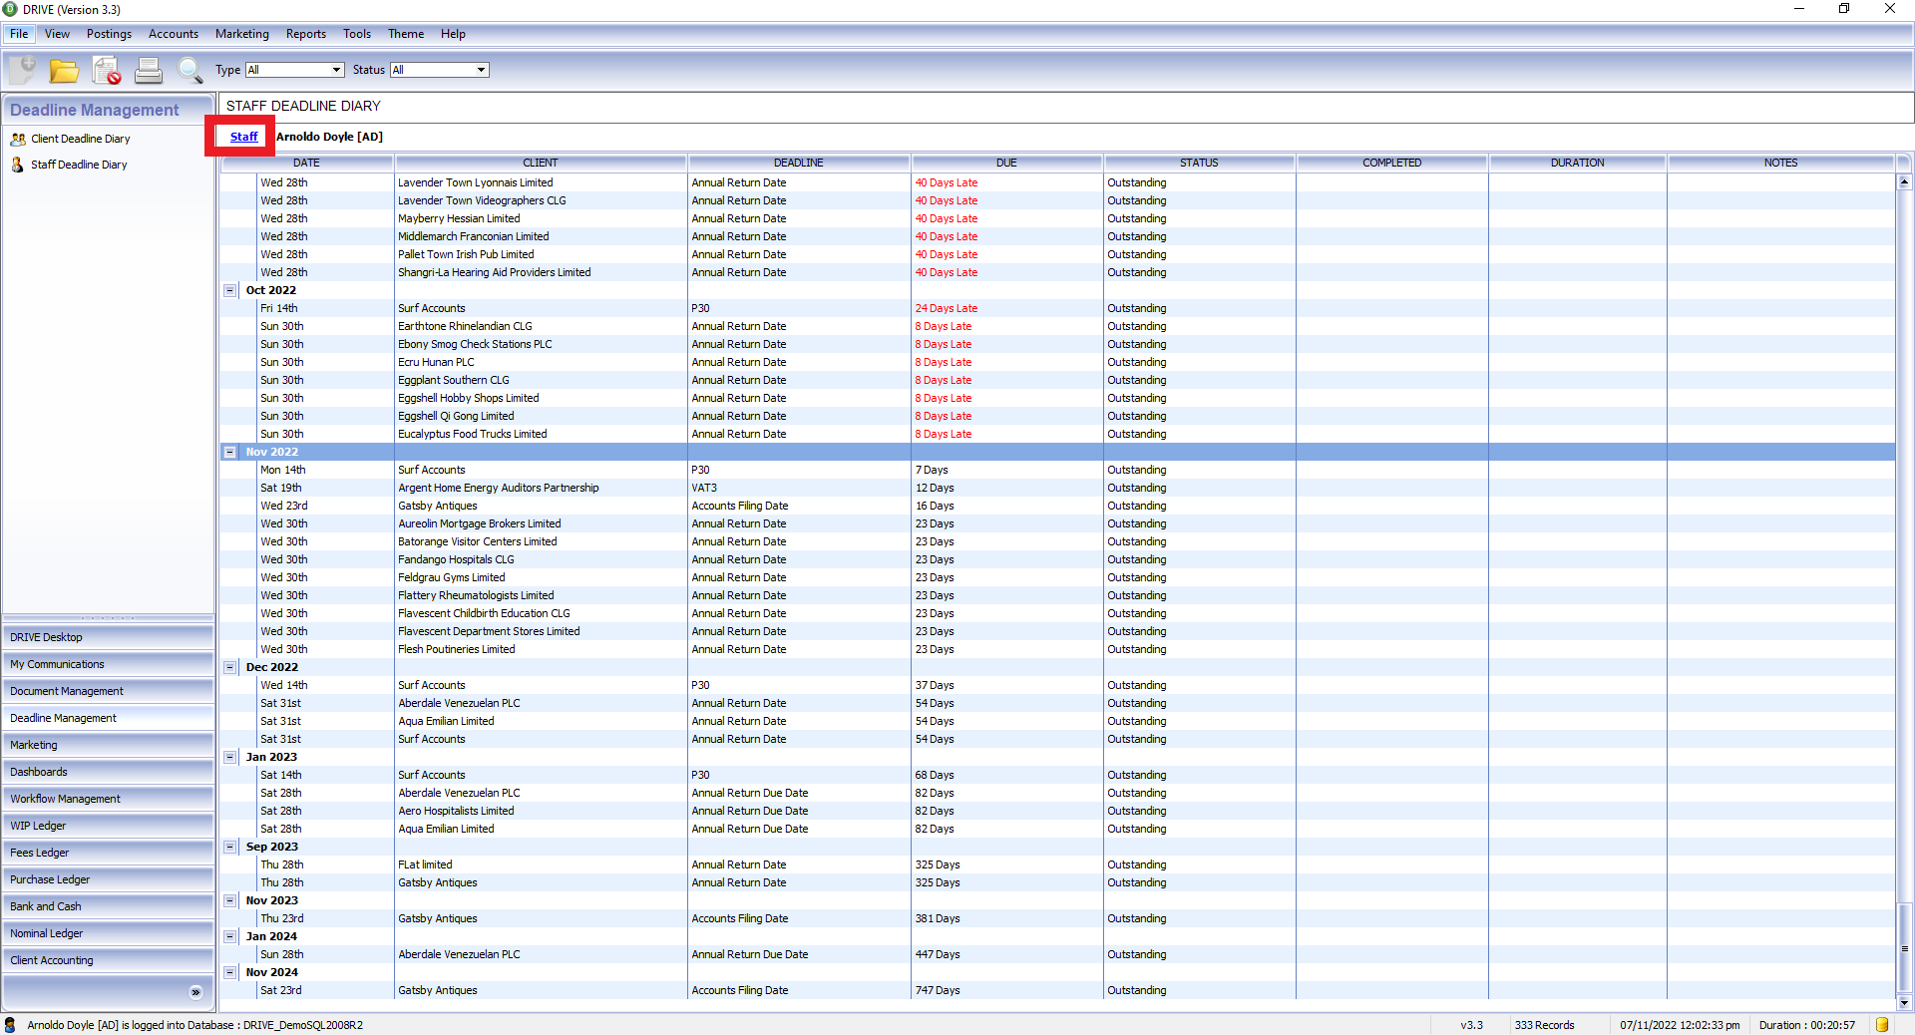Expand the navigation pane chevron button
The height and width of the screenshot is (1035, 1915).
[195, 992]
